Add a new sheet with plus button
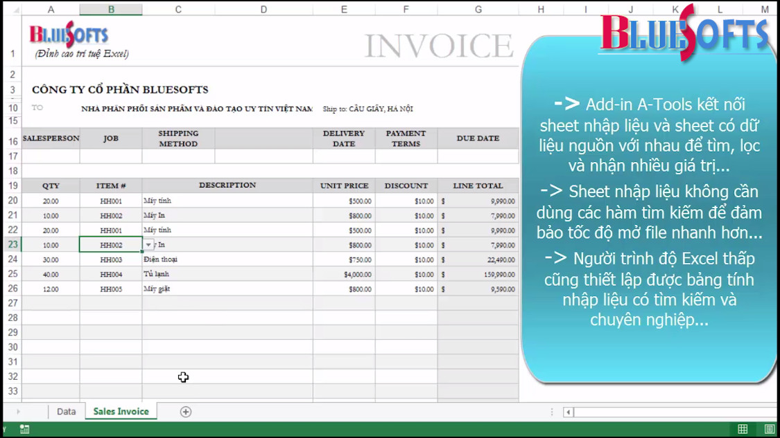Screen dimensions: 780x438 [186, 412]
